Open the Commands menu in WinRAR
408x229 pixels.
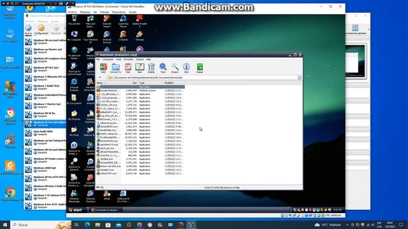[108, 59]
